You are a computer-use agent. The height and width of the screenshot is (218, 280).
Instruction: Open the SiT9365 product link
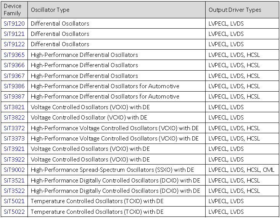click(14, 55)
